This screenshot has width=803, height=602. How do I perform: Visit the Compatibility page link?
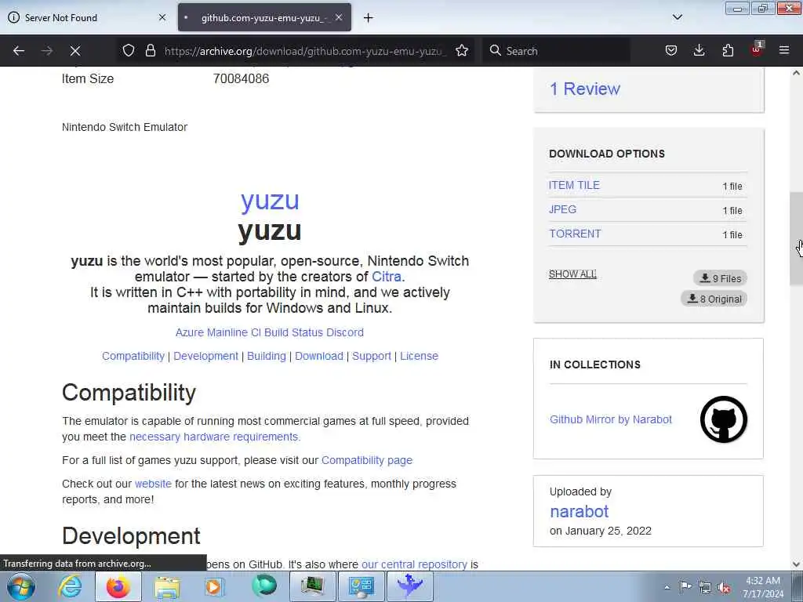click(x=367, y=460)
